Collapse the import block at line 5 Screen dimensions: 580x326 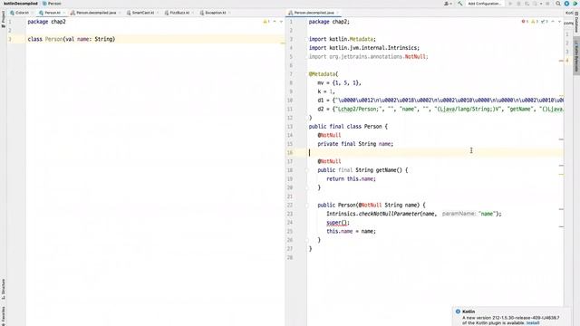point(306,56)
